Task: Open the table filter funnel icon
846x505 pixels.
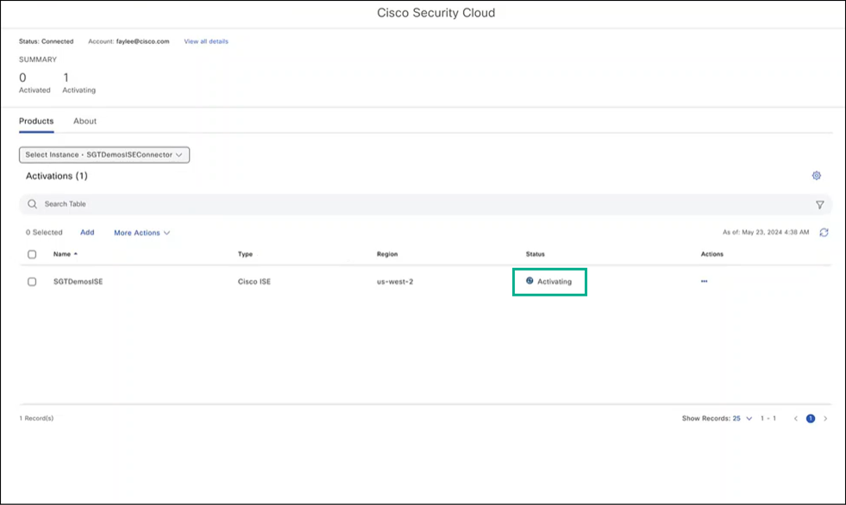Action: (819, 205)
